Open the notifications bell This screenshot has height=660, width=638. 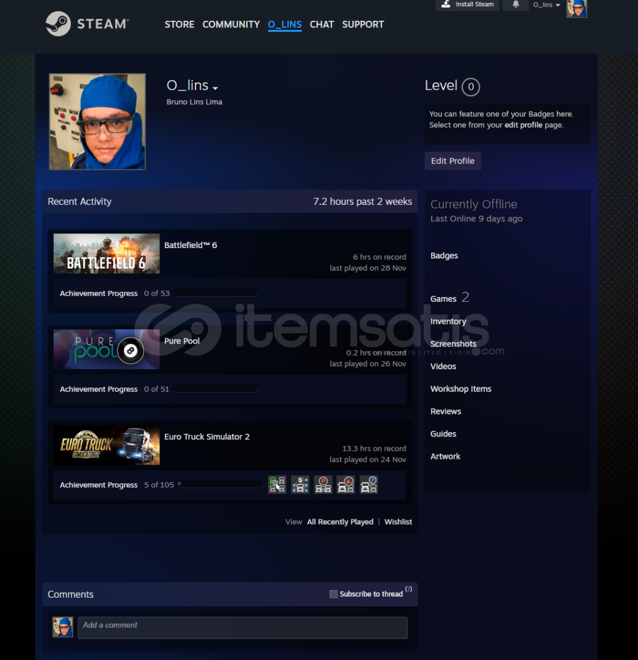pyautogui.click(x=516, y=5)
